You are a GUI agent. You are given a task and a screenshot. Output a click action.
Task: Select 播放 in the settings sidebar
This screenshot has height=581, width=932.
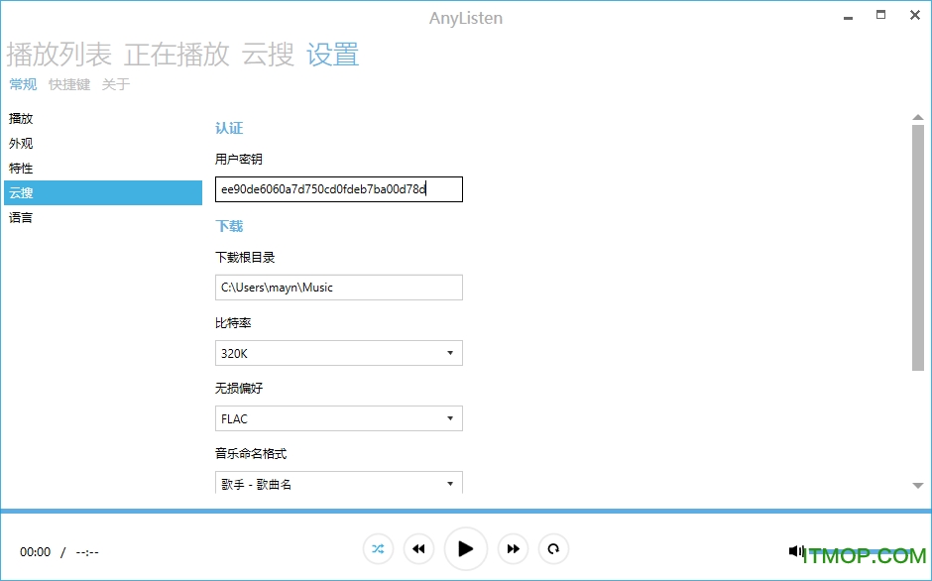(21, 119)
